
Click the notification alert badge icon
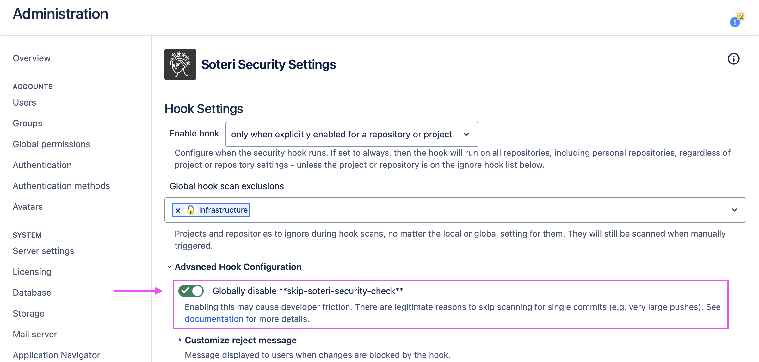[736, 21]
